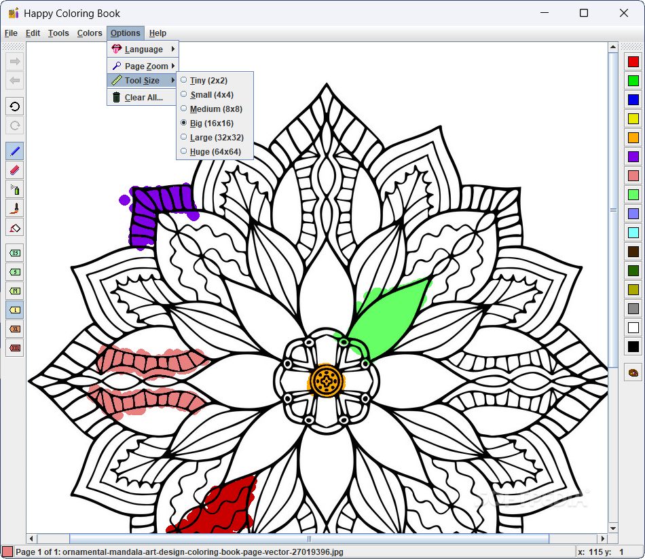The width and height of the screenshot is (645, 559).
Task: Select Large (32x32) tool size
Action: [215, 137]
